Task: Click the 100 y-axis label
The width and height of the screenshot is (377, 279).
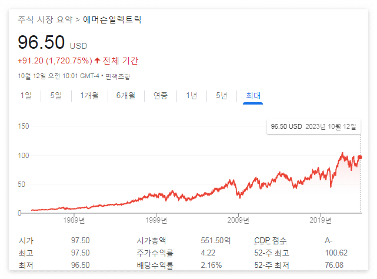Action: (24, 155)
